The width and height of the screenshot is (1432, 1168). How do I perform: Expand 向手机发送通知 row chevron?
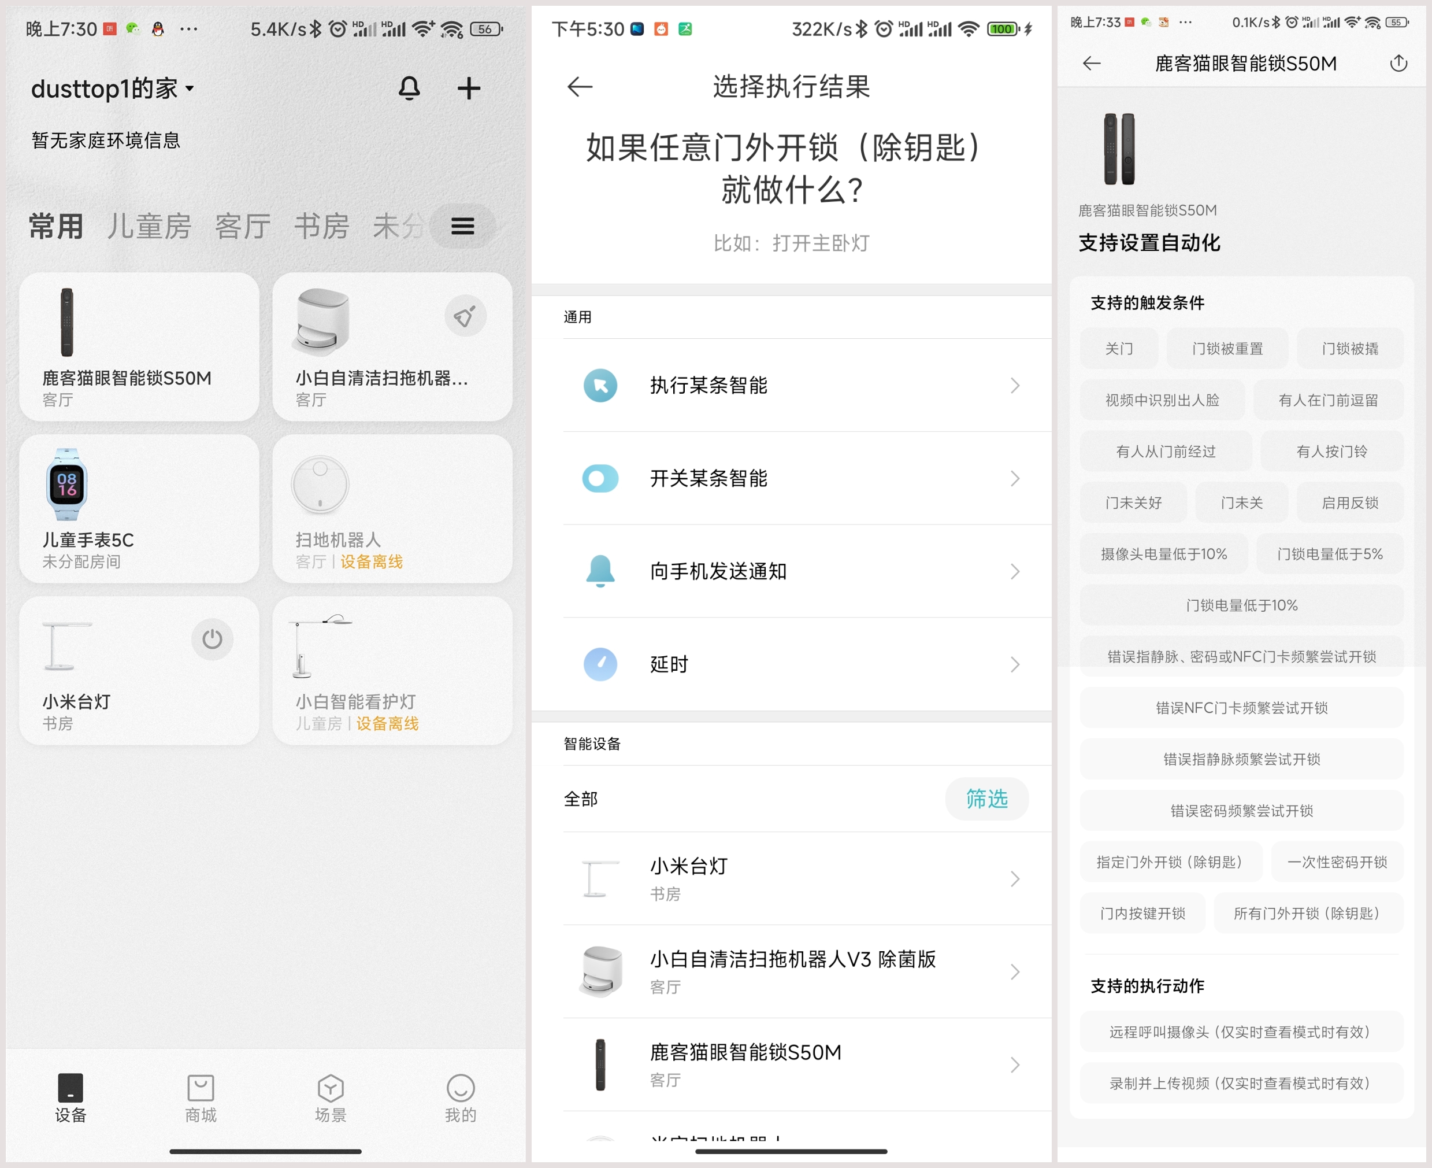[x=1015, y=571]
